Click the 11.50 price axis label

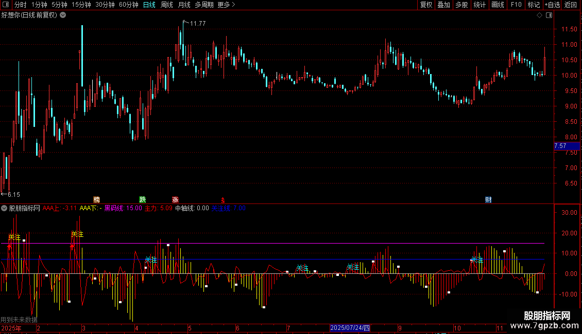tap(569, 29)
